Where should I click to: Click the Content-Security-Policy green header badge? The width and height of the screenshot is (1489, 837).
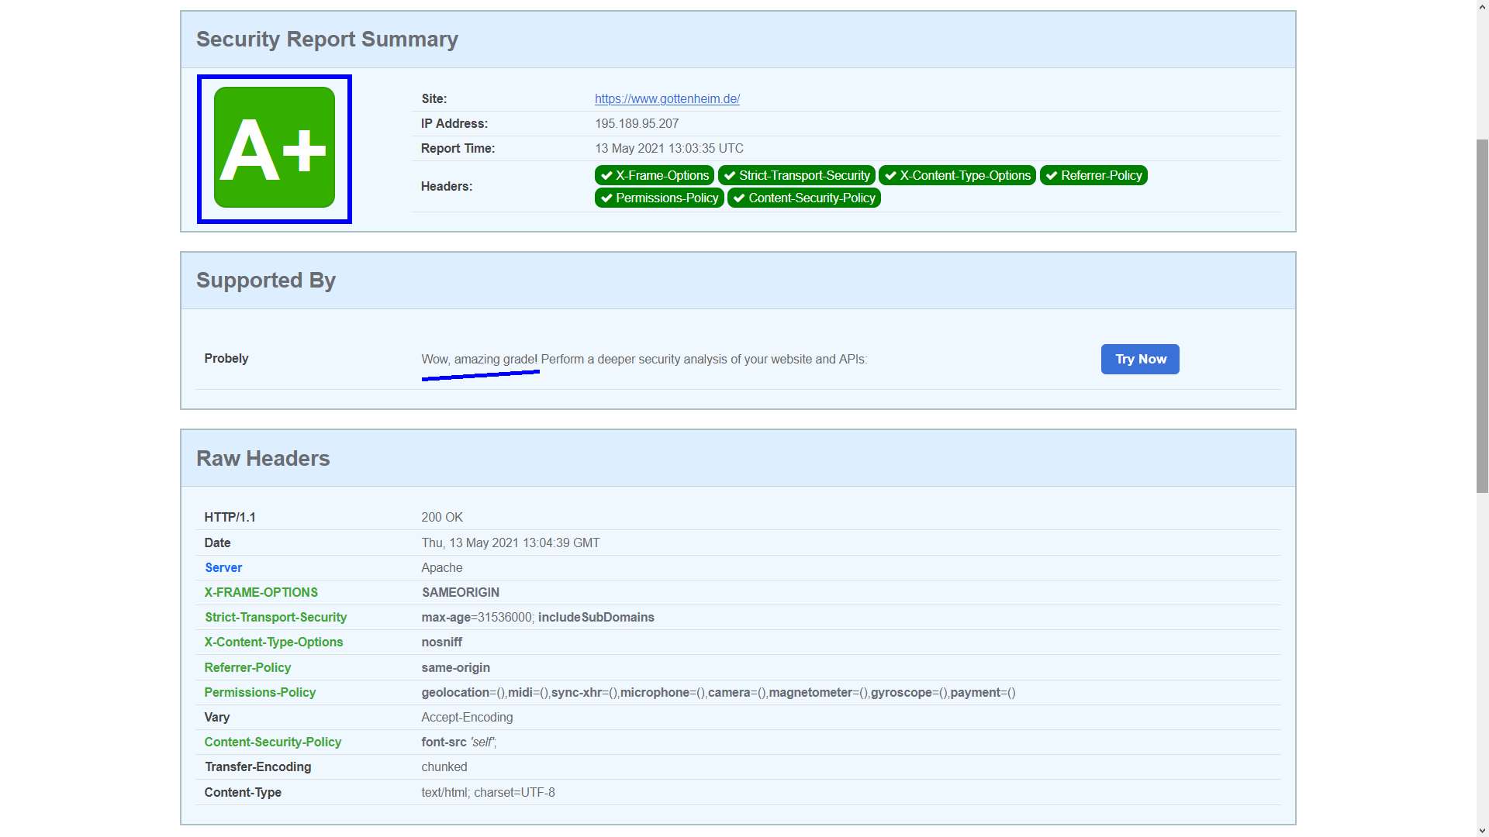(x=804, y=198)
